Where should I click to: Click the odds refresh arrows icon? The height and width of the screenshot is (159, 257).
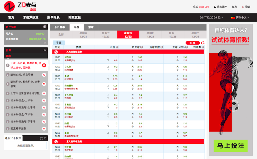click(203, 43)
